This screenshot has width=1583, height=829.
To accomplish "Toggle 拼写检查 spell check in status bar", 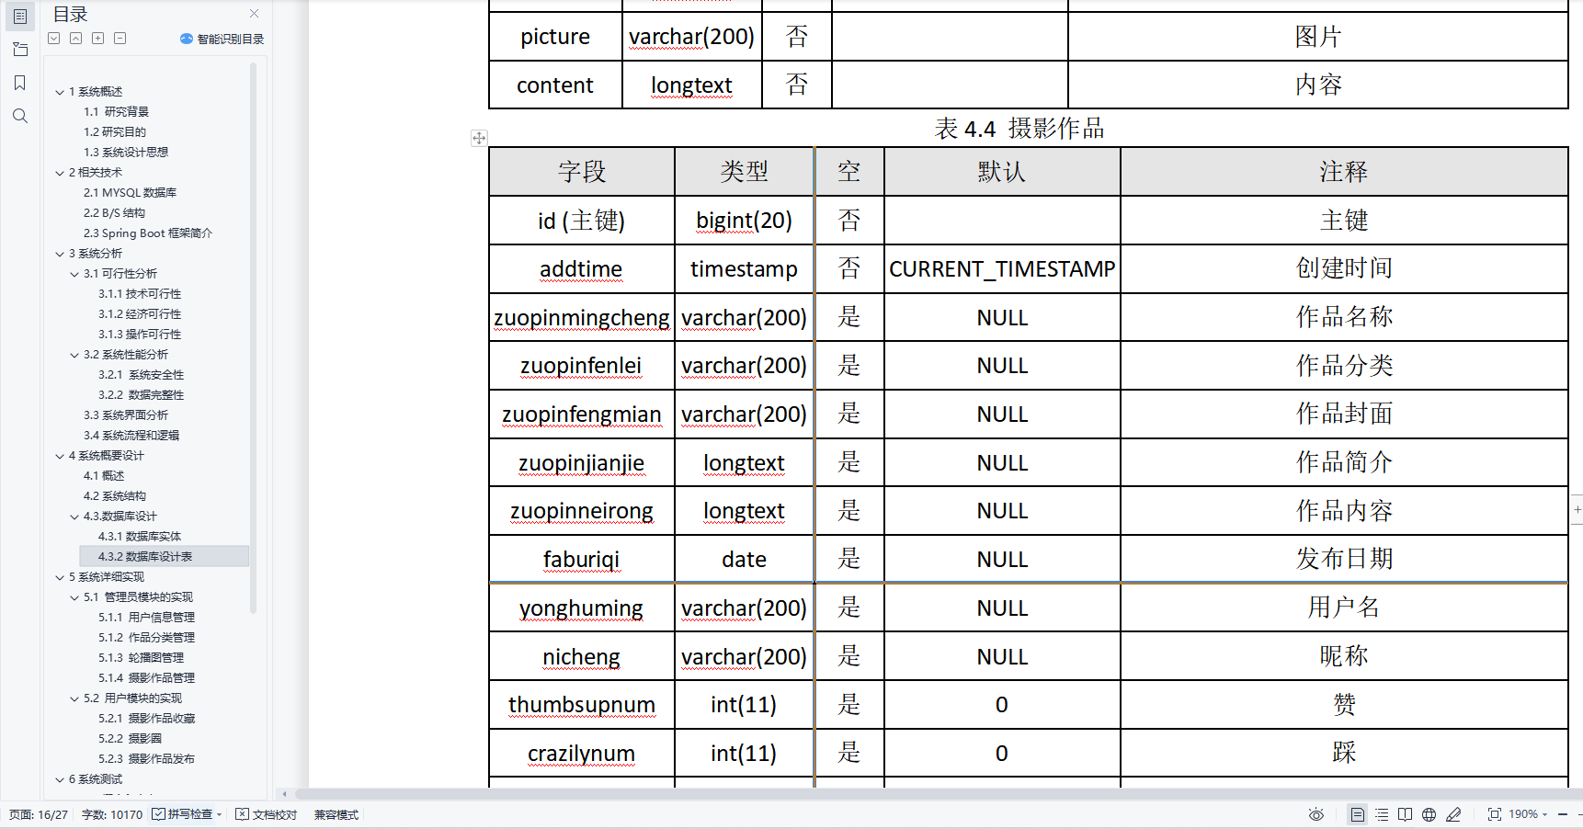I will point(182,814).
